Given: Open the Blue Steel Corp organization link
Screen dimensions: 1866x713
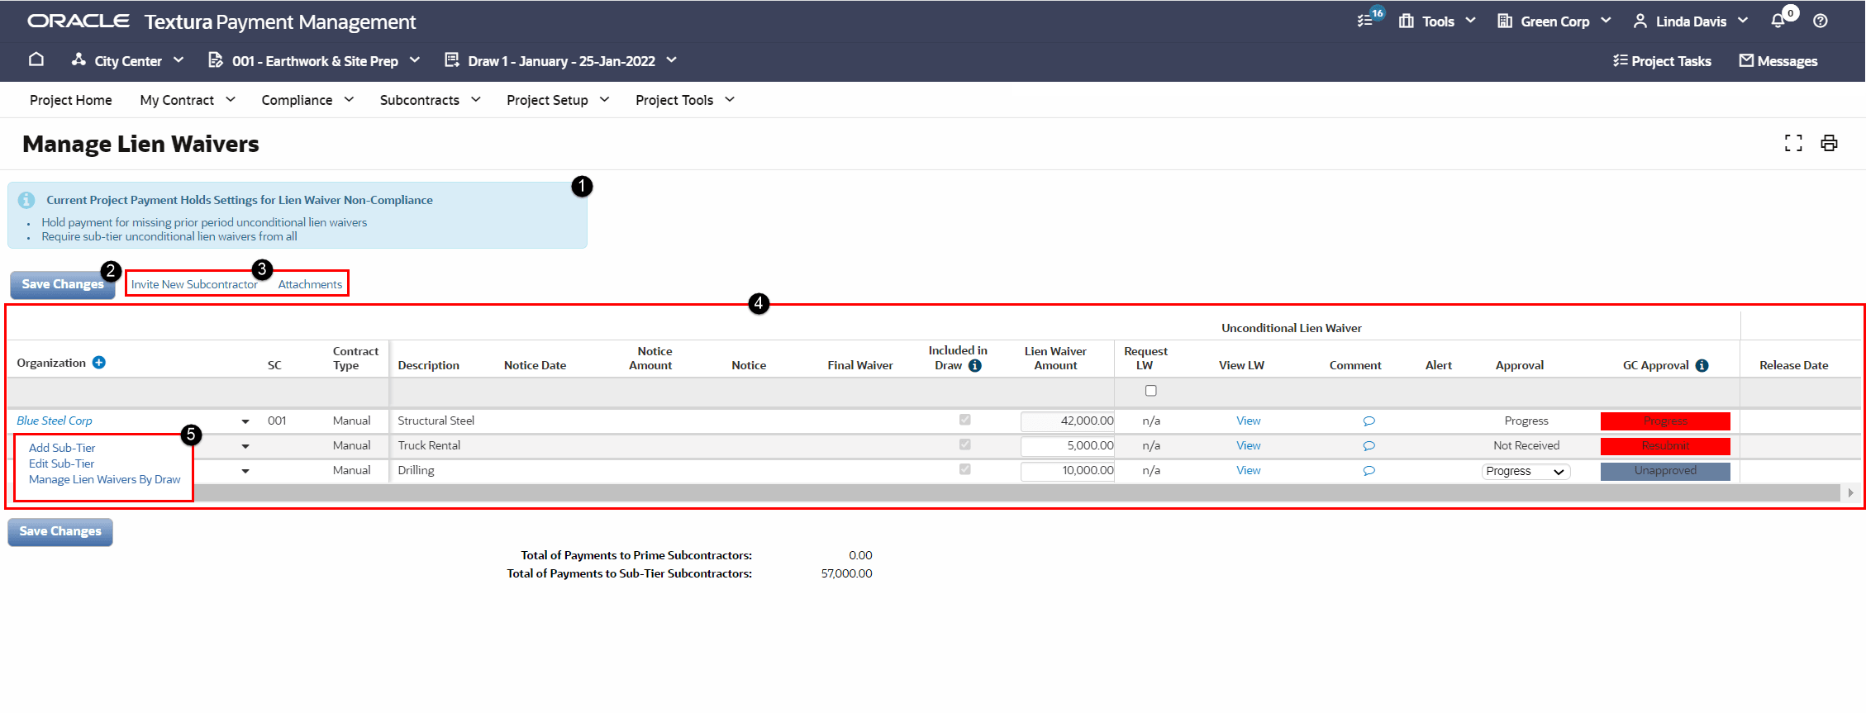Looking at the screenshot, I should pyautogui.click(x=55, y=421).
